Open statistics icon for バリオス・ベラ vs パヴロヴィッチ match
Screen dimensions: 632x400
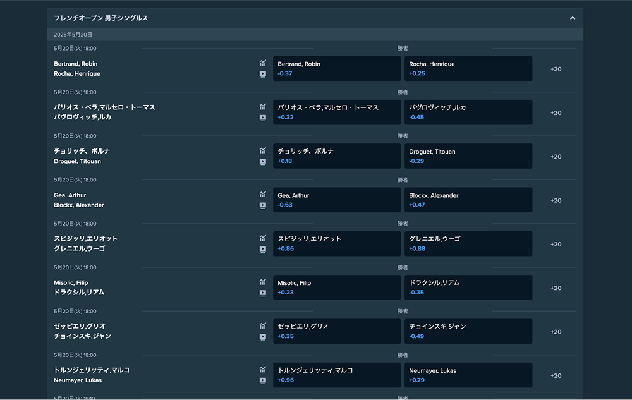click(x=263, y=107)
